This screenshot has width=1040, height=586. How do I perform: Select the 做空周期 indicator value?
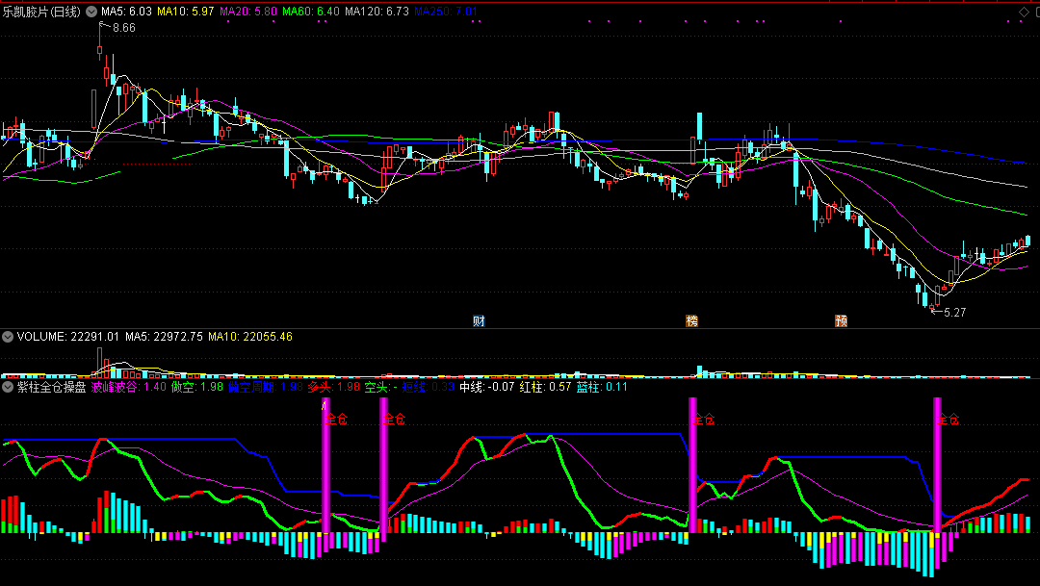tap(266, 387)
